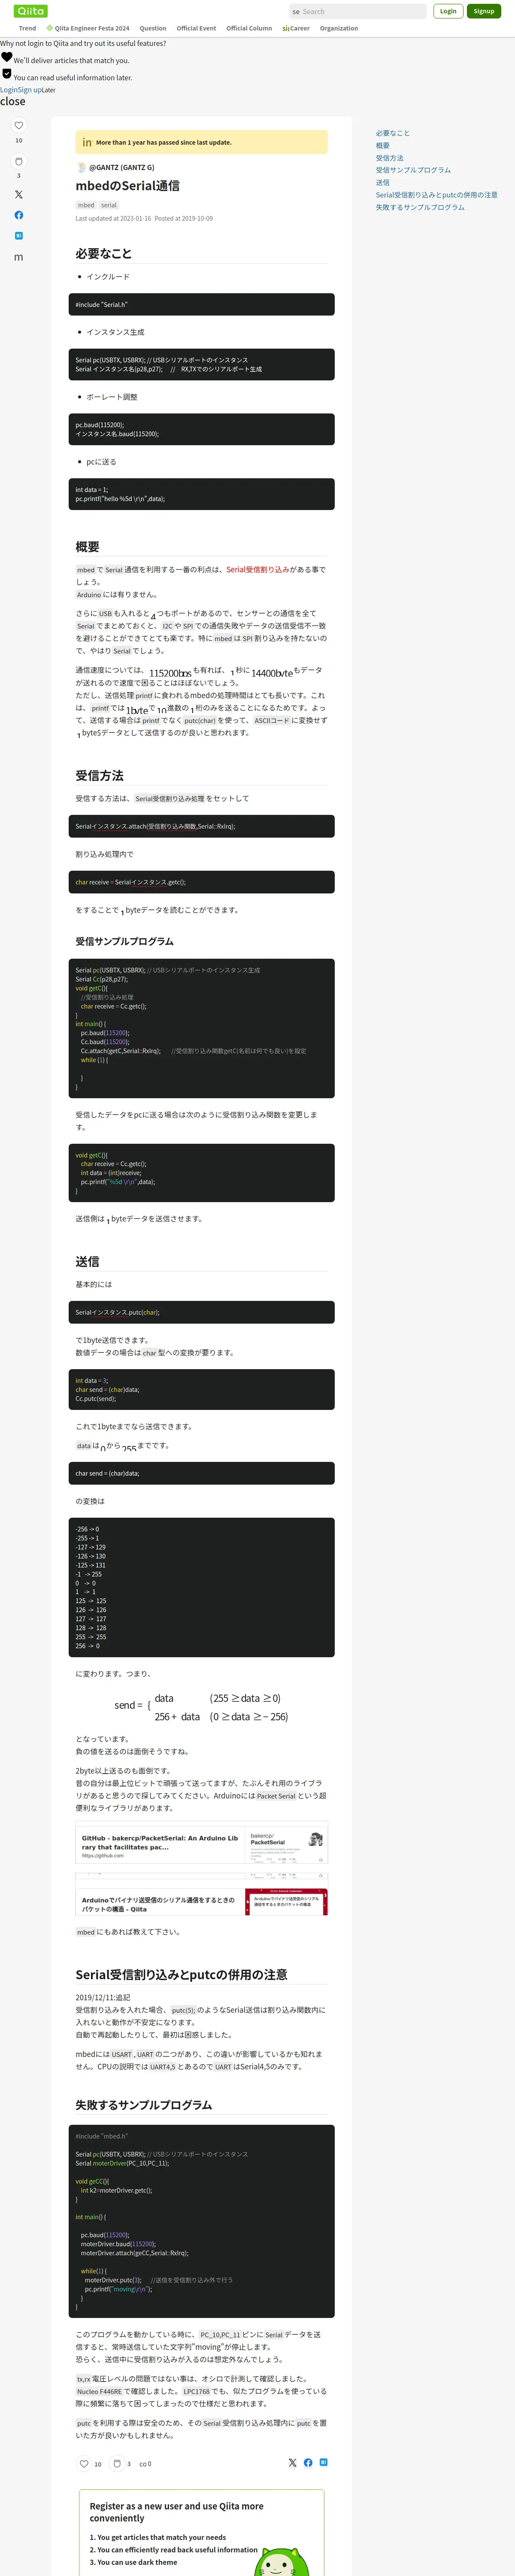Stock the article using the left sidebar icon
Image resolution: width=515 pixels, height=2576 pixels.
[18, 161]
